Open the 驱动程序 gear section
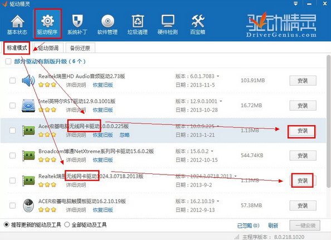Screen dimensions: 331x240 [x=47, y=25]
